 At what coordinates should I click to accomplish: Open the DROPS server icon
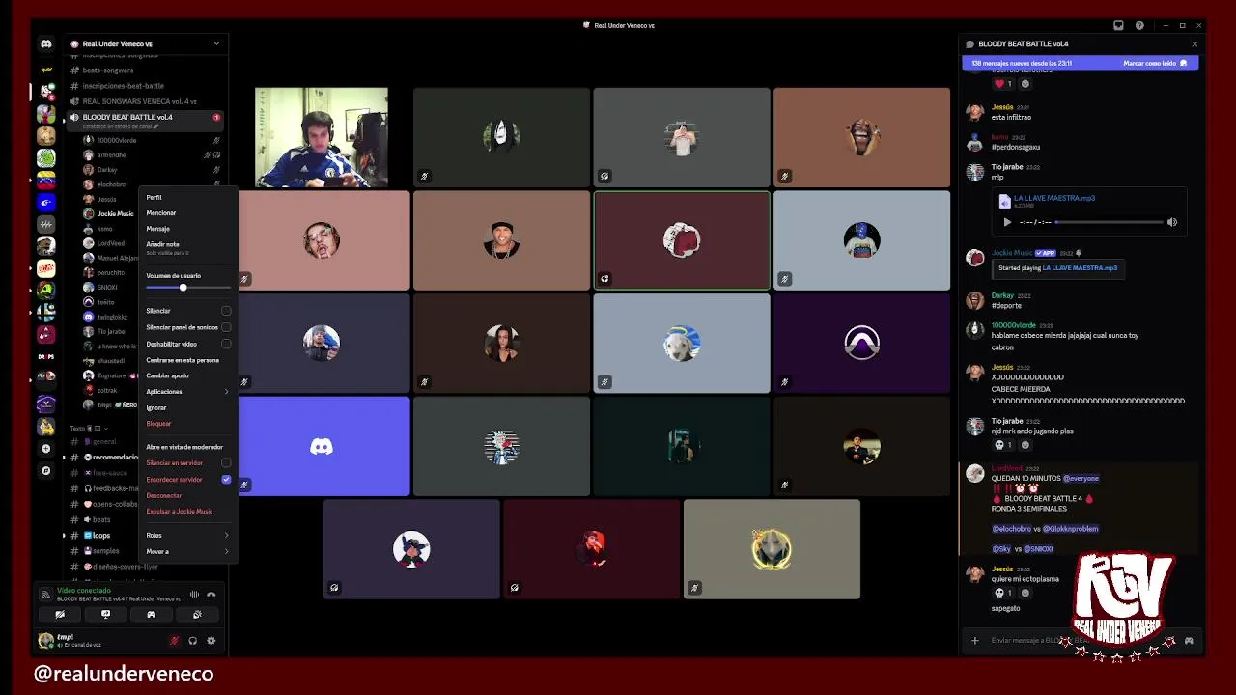tap(45, 356)
